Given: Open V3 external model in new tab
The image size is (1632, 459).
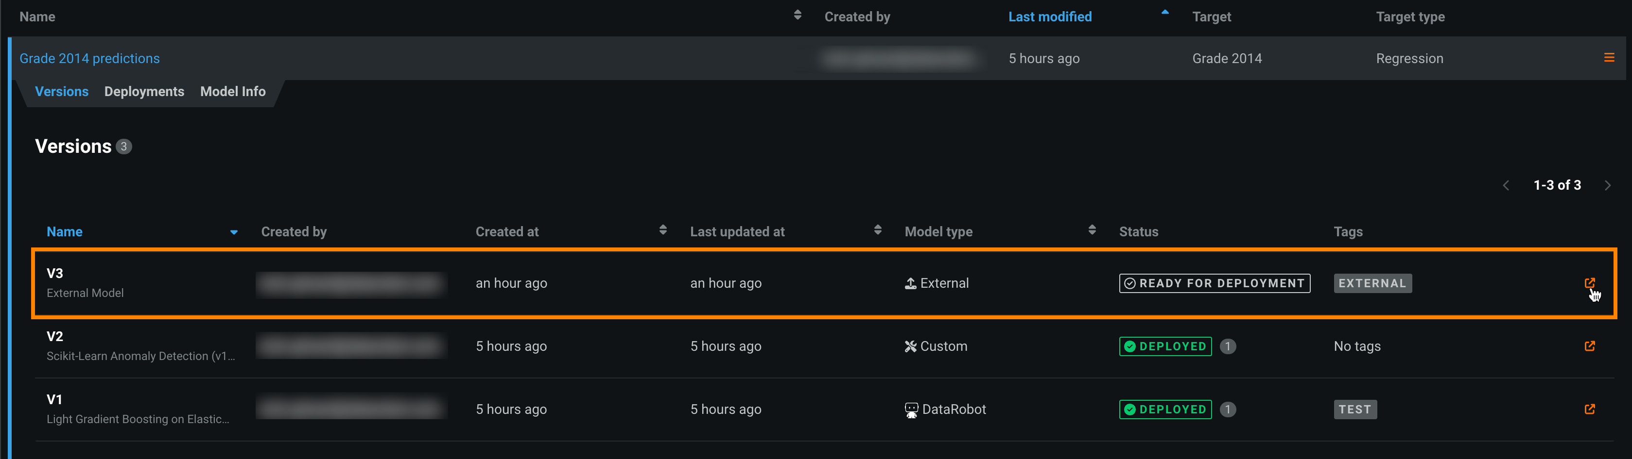Looking at the screenshot, I should pos(1589,283).
